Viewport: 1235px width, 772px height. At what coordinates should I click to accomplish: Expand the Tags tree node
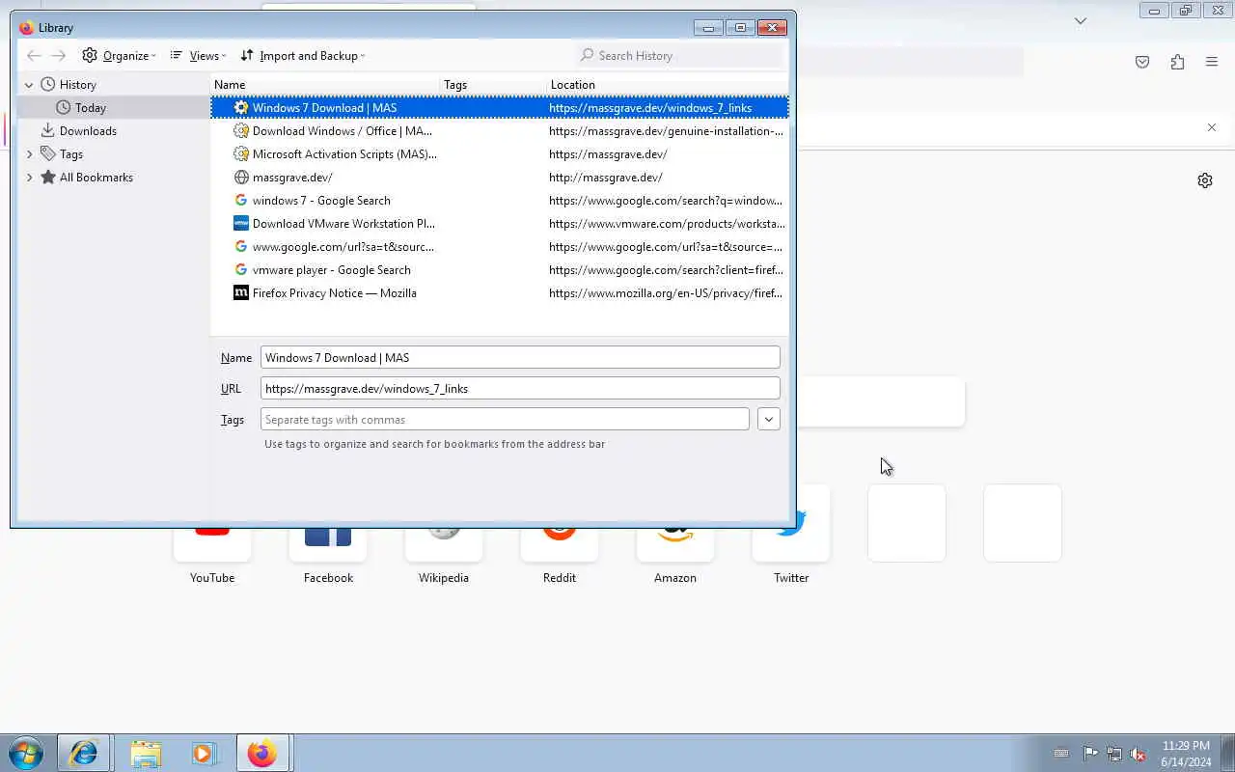click(29, 154)
